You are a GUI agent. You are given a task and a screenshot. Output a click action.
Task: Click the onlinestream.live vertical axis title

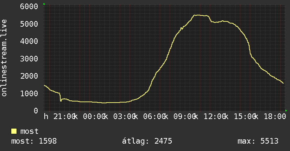click(4, 58)
